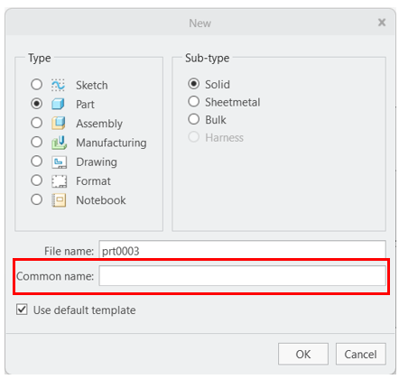
Task: Click the Cancel button
Action: (360, 354)
